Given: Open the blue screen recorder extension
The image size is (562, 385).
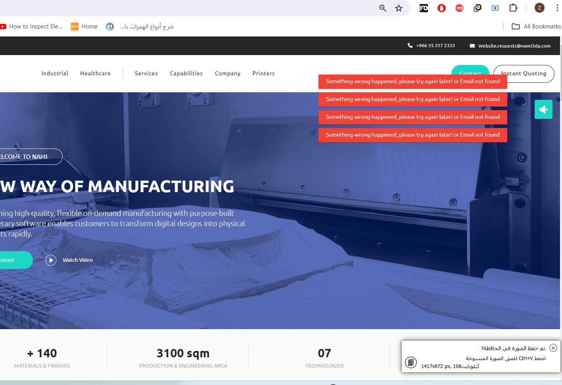Looking at the screenshot, I should tap(495, 8).
